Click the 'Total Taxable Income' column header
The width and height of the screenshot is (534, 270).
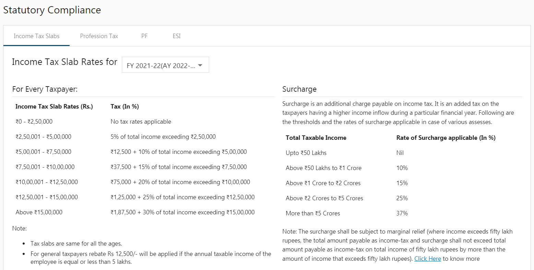click(x=316, y=138)
